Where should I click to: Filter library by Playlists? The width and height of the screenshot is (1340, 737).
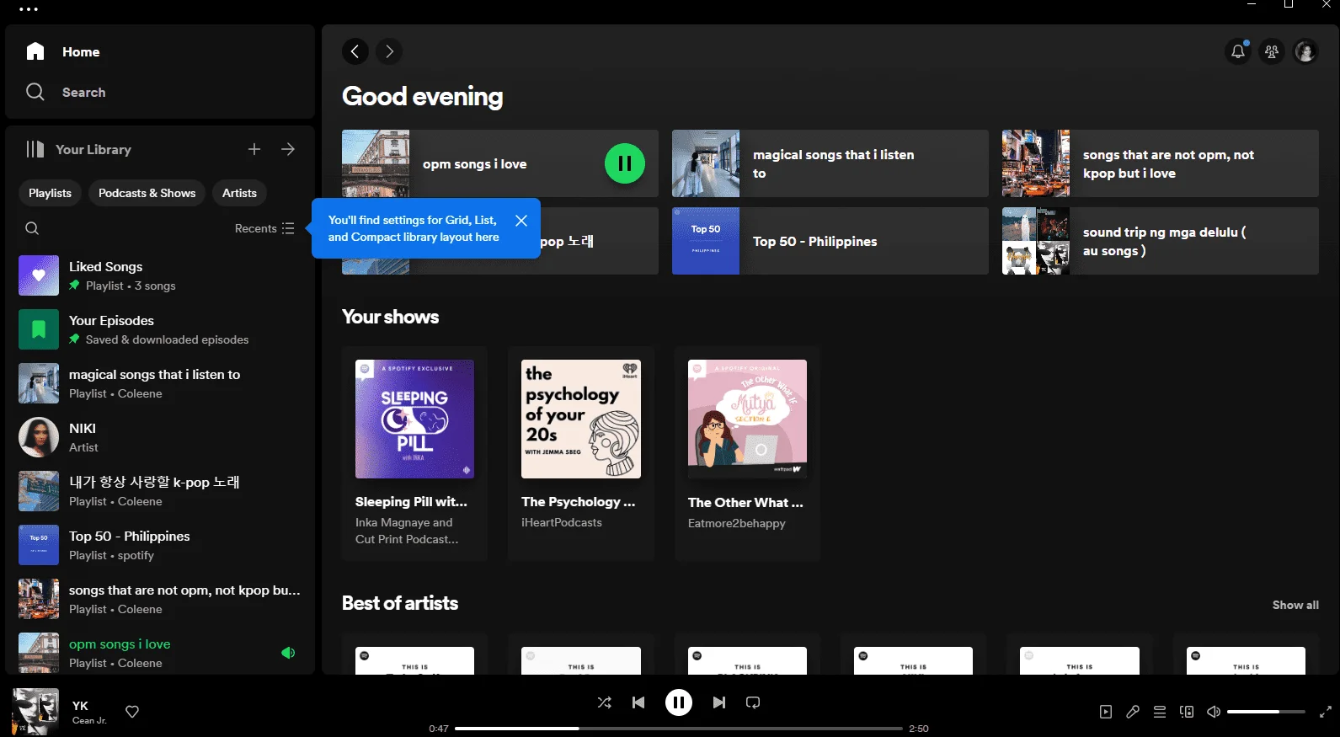[x=51, y=193]
